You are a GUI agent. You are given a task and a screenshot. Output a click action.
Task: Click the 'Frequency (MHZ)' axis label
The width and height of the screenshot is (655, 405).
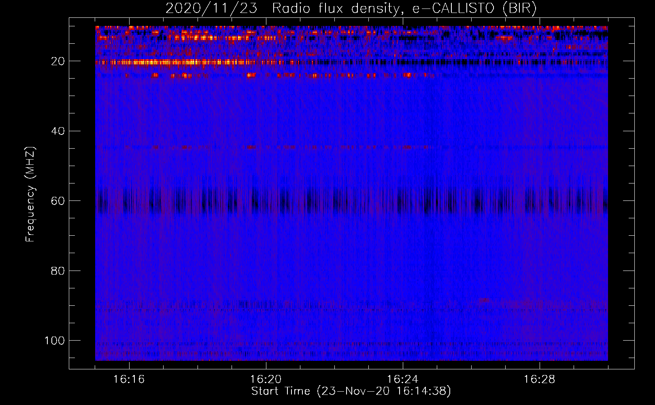point(30,194)
